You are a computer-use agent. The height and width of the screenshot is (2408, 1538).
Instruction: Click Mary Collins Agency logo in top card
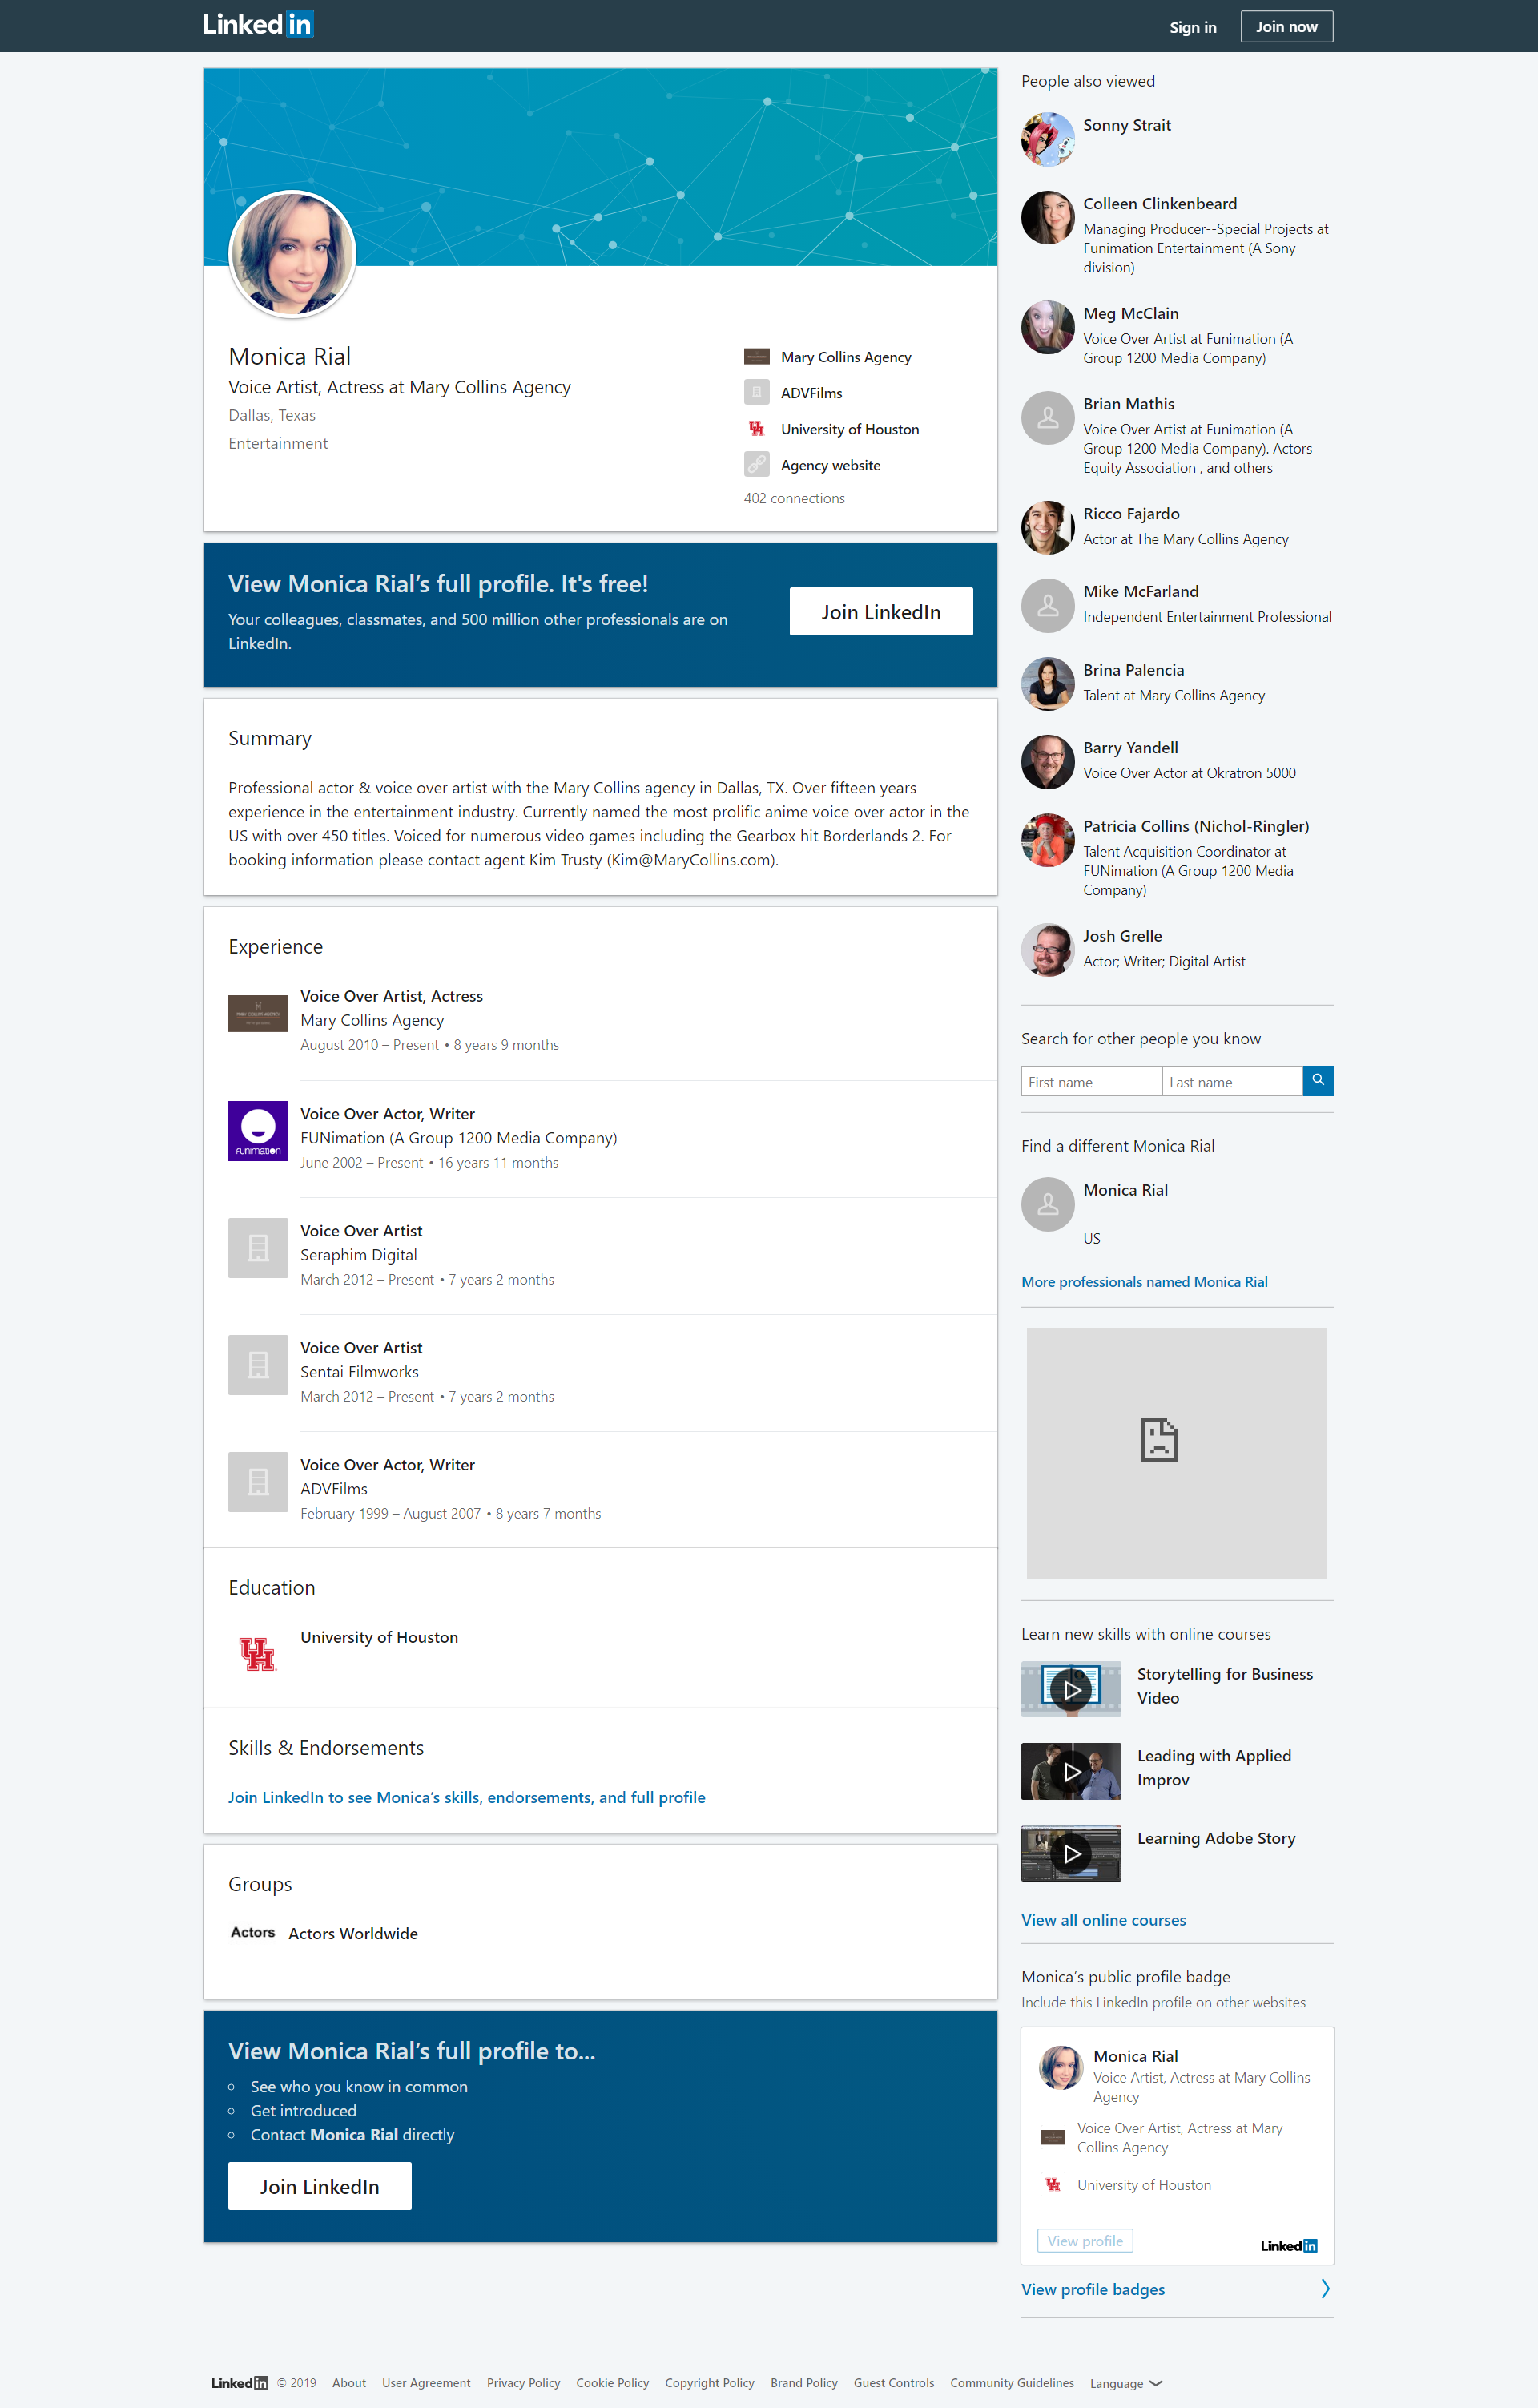point(756,357)
